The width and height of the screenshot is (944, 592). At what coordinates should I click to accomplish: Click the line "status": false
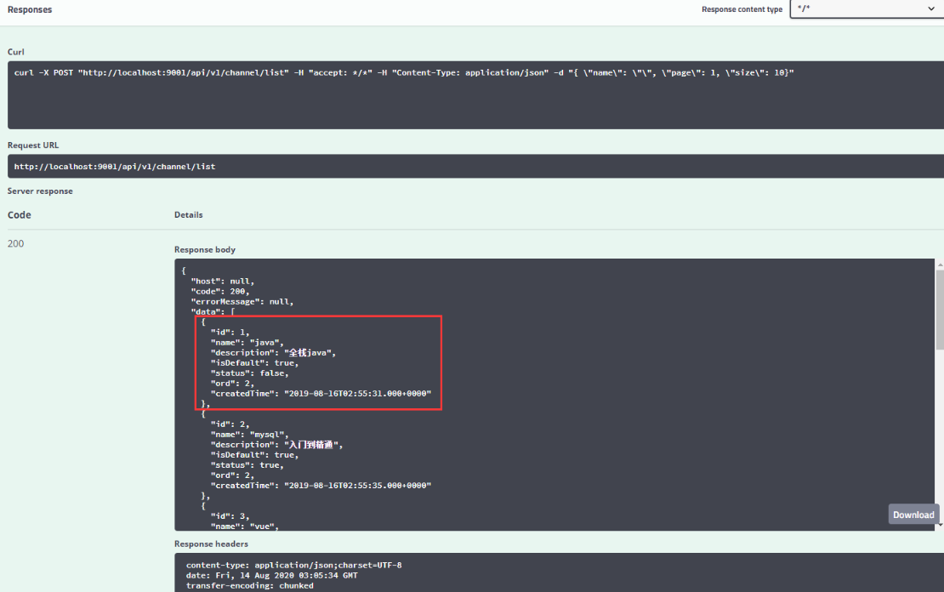click(x=250, y=373)
